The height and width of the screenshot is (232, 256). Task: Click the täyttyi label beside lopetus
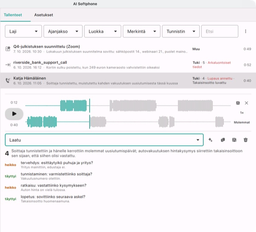click(10, 199)
